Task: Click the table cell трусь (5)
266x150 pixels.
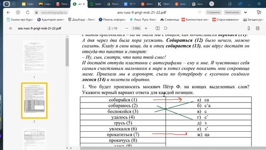Action: [x=123, y=123]
